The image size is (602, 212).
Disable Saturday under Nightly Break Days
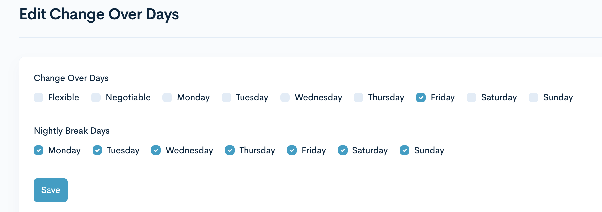343,150
